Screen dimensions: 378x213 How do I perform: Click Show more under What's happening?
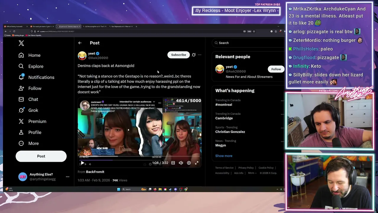(x=224, y=156)
